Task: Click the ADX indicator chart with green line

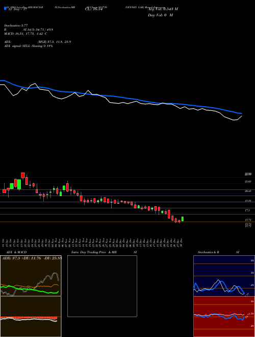Action: (x=31, y=276)
